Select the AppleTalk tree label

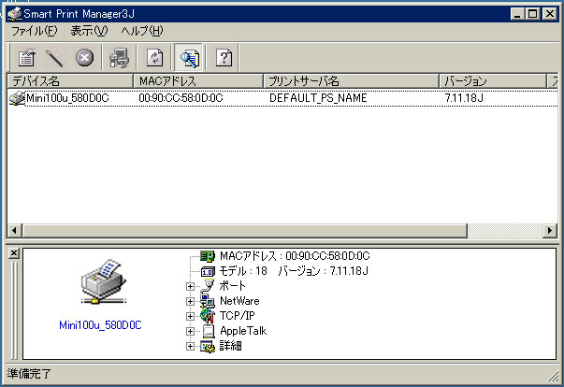coord(243,331)
